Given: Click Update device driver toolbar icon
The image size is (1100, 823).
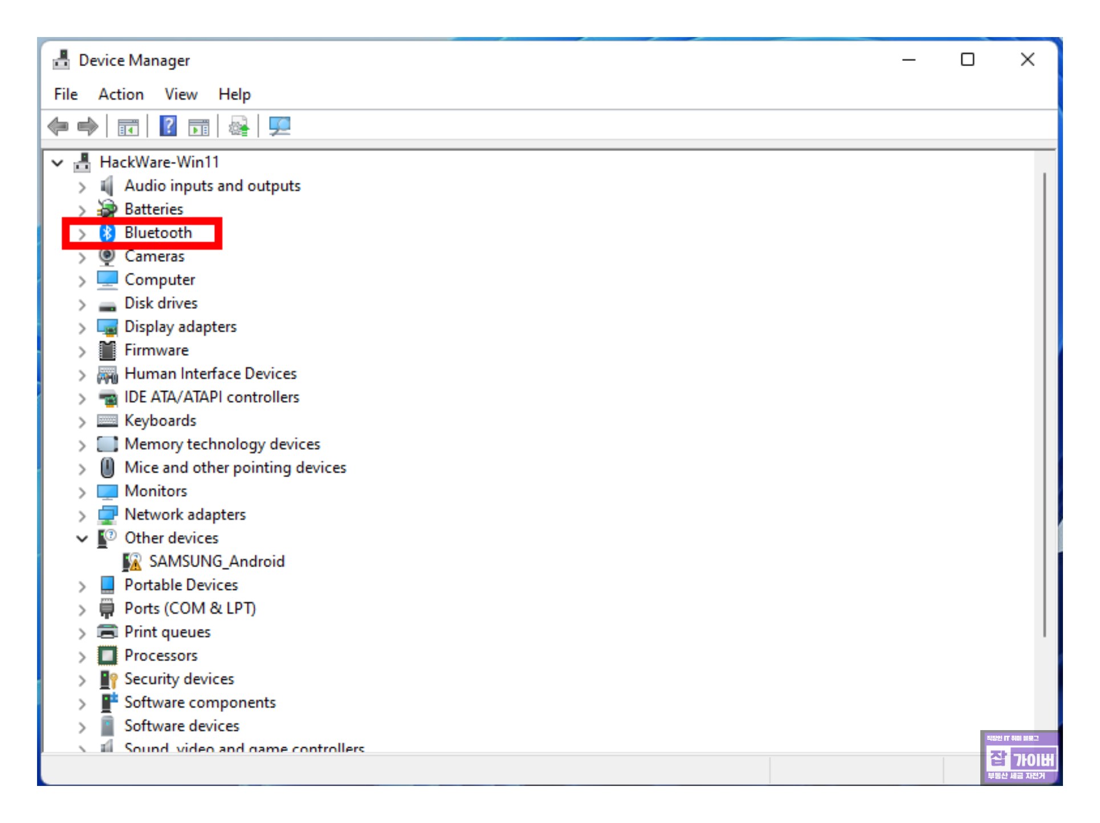Looking at the screenshot, I should point(239,126).
